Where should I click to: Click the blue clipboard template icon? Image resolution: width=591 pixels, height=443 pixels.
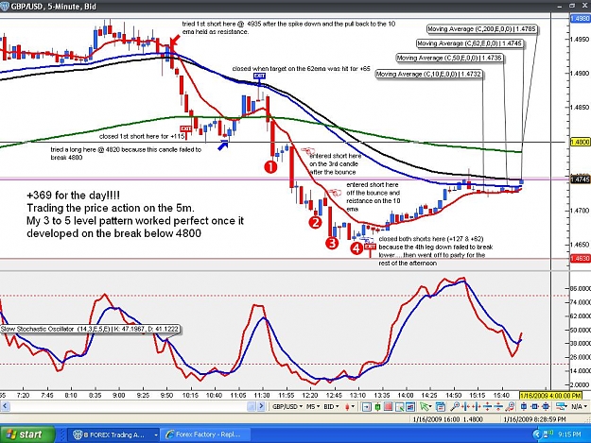pyautogui.click(x=441, y=406)
